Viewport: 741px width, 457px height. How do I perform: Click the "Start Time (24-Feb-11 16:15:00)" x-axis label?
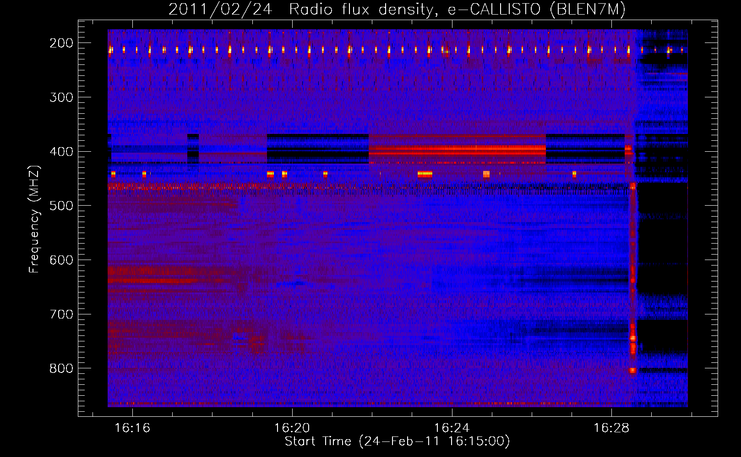click(397, 441)
